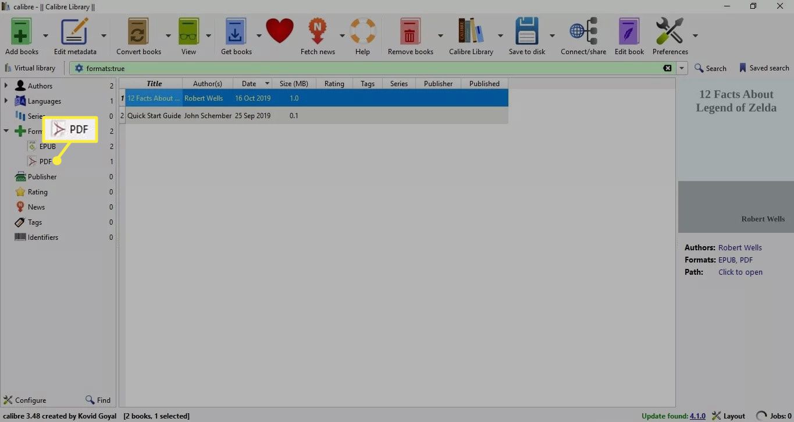The image size is (794, 422).
Task: Expand the Fetch news dropdown arrow
Action: [342, 36]
